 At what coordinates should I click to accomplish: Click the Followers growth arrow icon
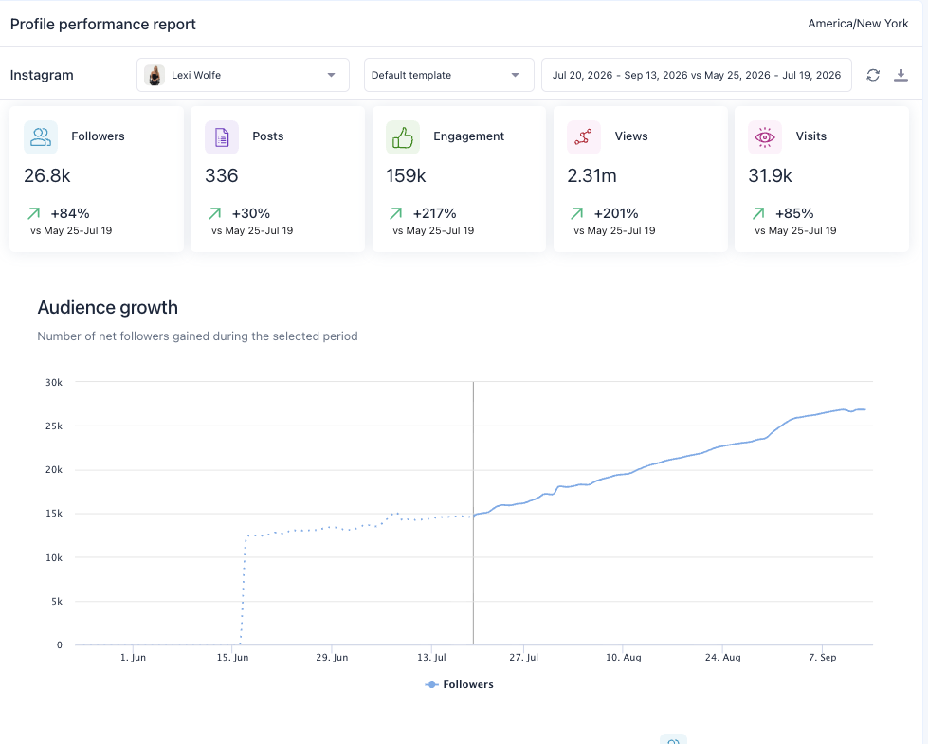tap(34, 213)
